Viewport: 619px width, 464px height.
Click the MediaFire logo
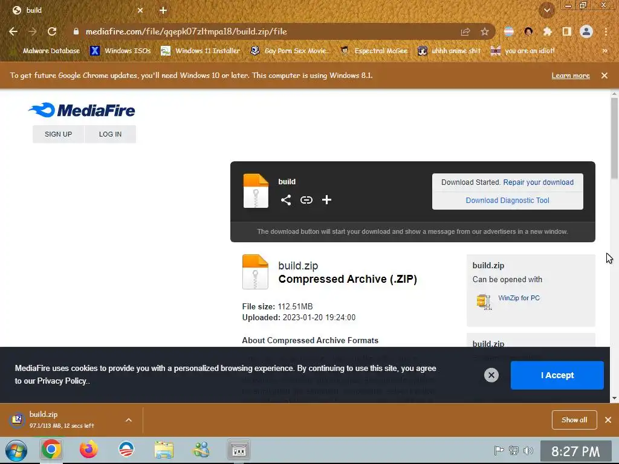click(x=82, y=110)
